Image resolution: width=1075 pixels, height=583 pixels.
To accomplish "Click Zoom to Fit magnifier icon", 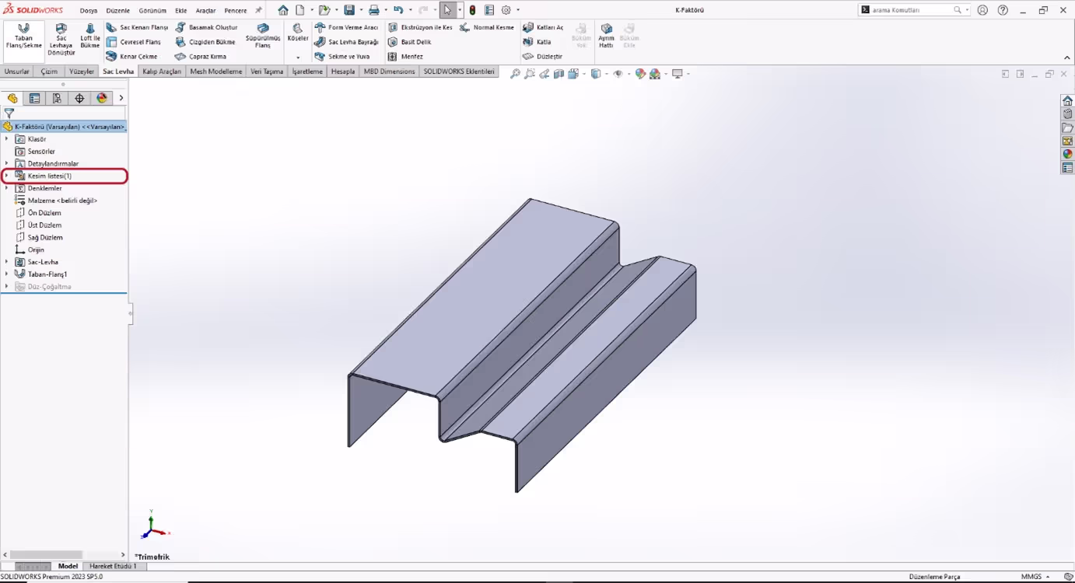I will click(515, 74).
